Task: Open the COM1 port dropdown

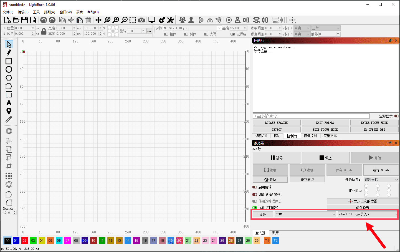Action: (x=305, y=214)
